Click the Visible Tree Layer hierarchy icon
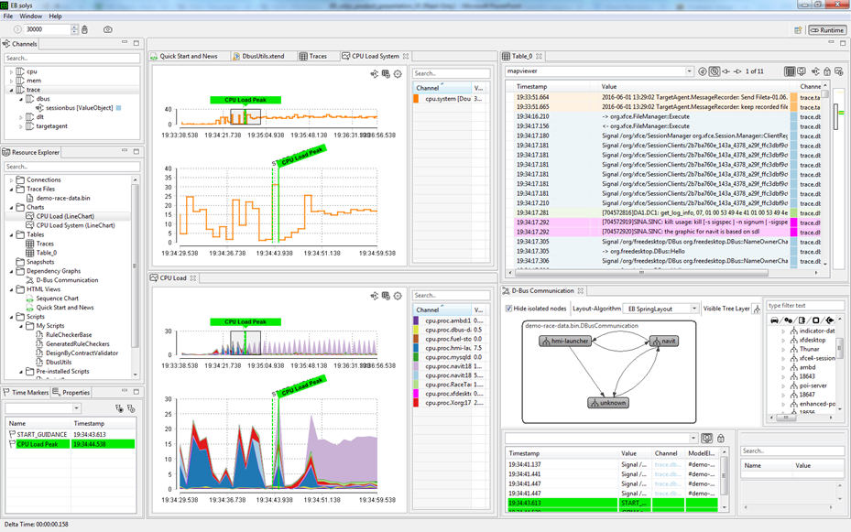 757,309
